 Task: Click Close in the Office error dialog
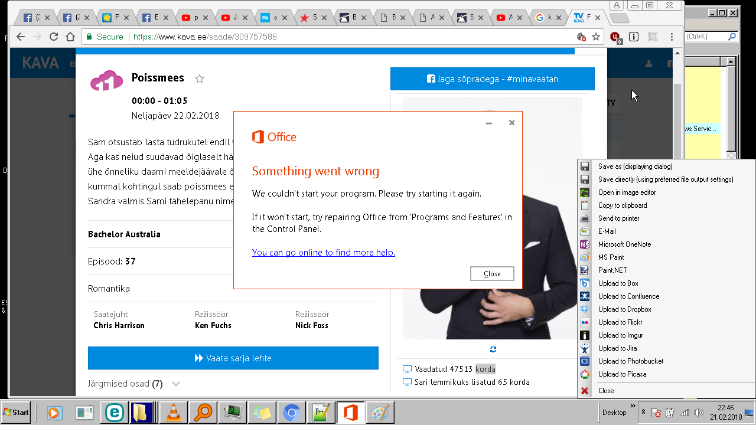pos(492,274)
